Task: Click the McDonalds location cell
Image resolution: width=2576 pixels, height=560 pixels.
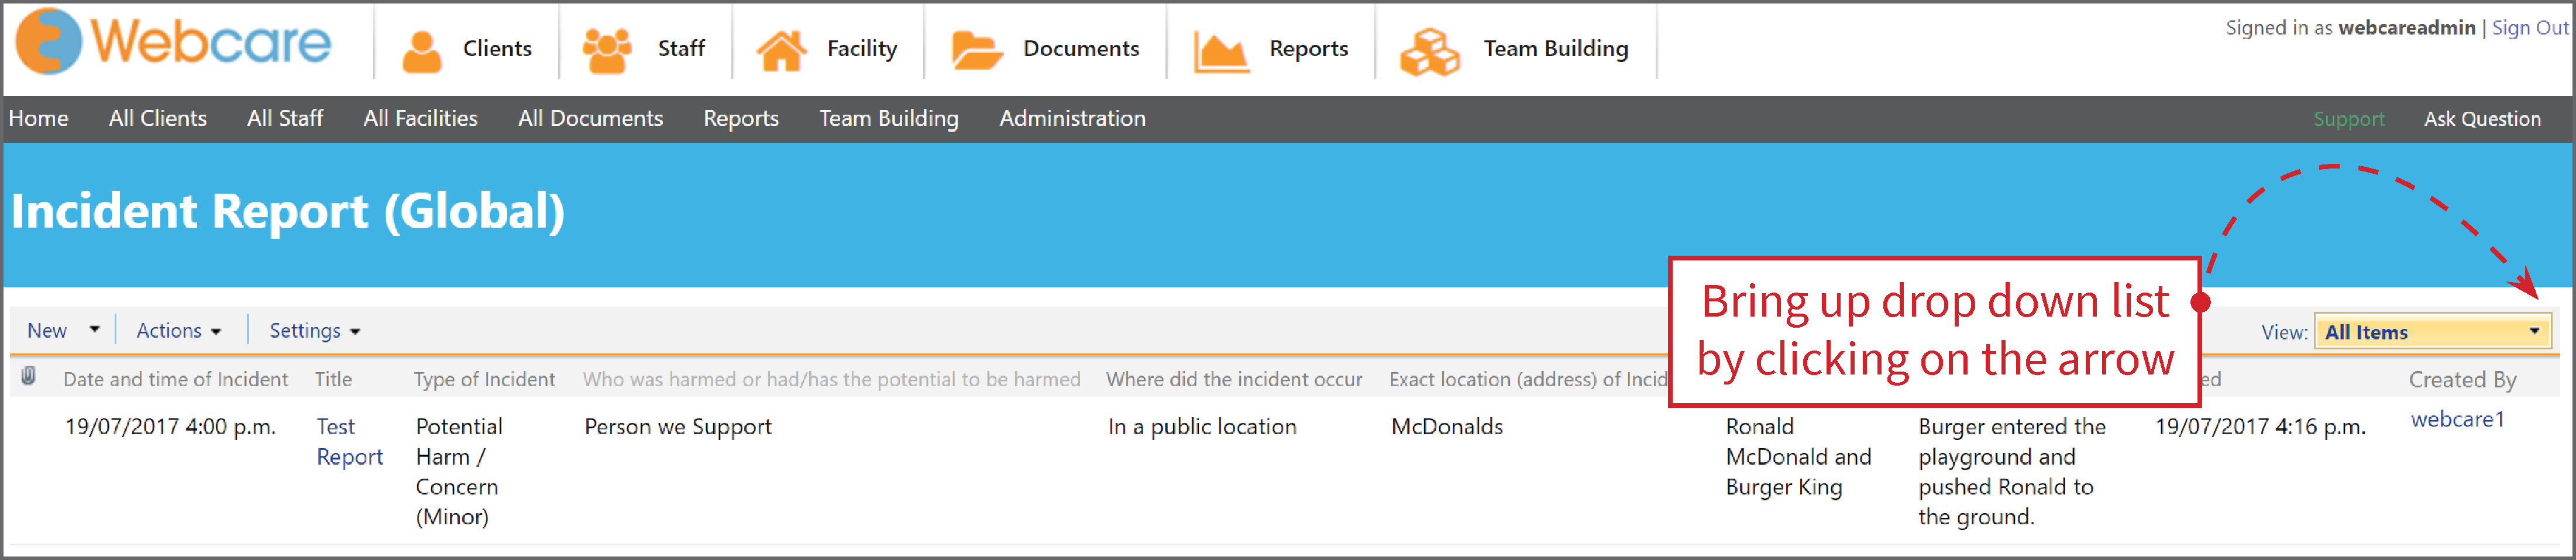Action: coord(1447,426)
